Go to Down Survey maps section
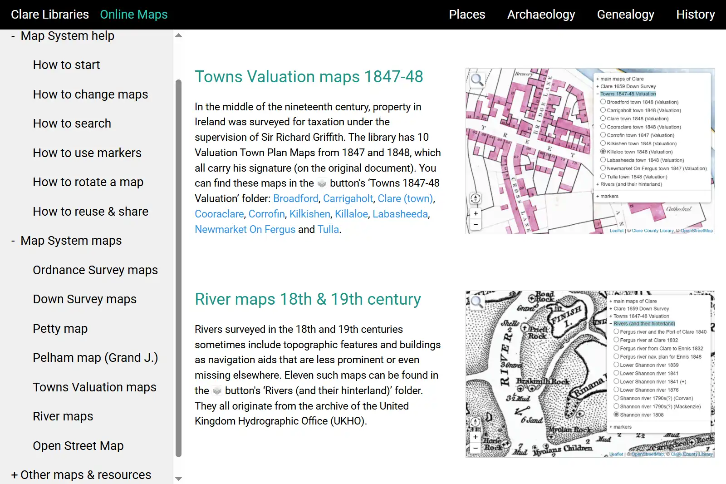The height and width of the screenshot is (484, 726). [84, 299]
